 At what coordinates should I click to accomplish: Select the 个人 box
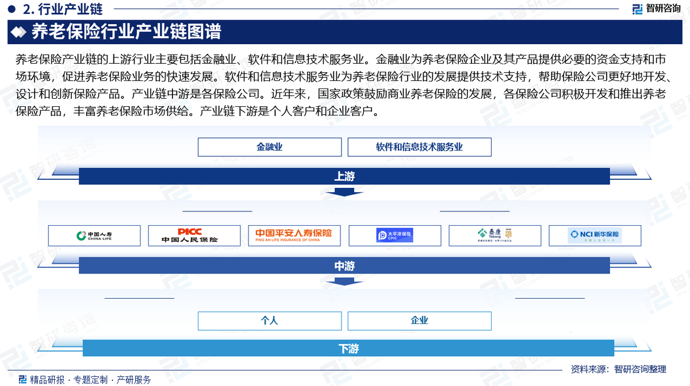270,321
